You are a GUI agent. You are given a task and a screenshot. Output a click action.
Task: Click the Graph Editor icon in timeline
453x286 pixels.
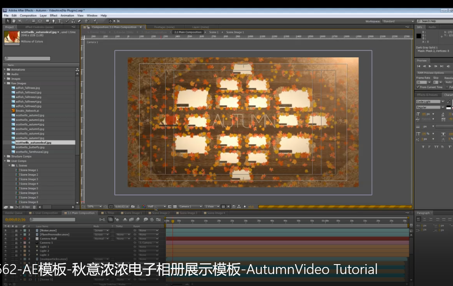[x=158, y=220]
